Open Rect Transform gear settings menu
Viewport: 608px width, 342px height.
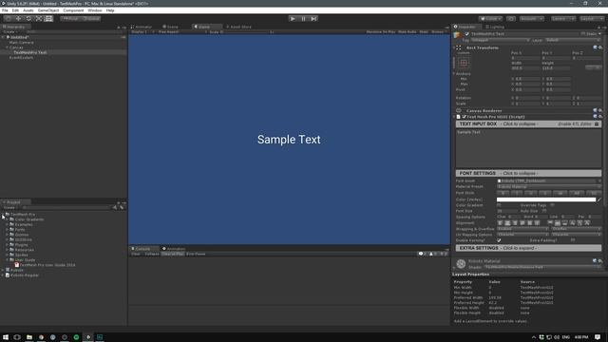tap(600, 47)
